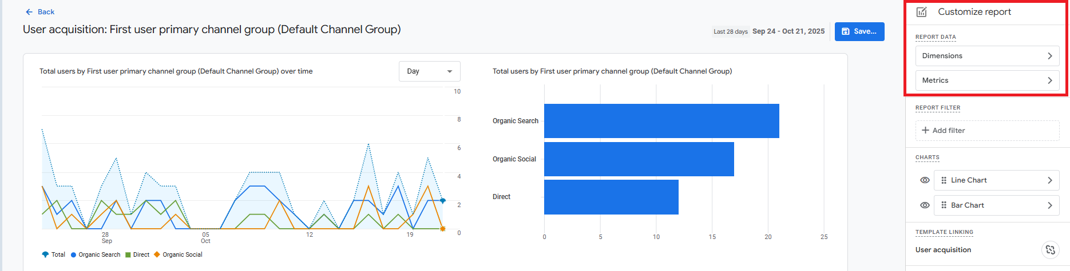Viewport: 1070px width, 271px height.
Task: Expand the Dimensions section
Action: click(987, 56)
